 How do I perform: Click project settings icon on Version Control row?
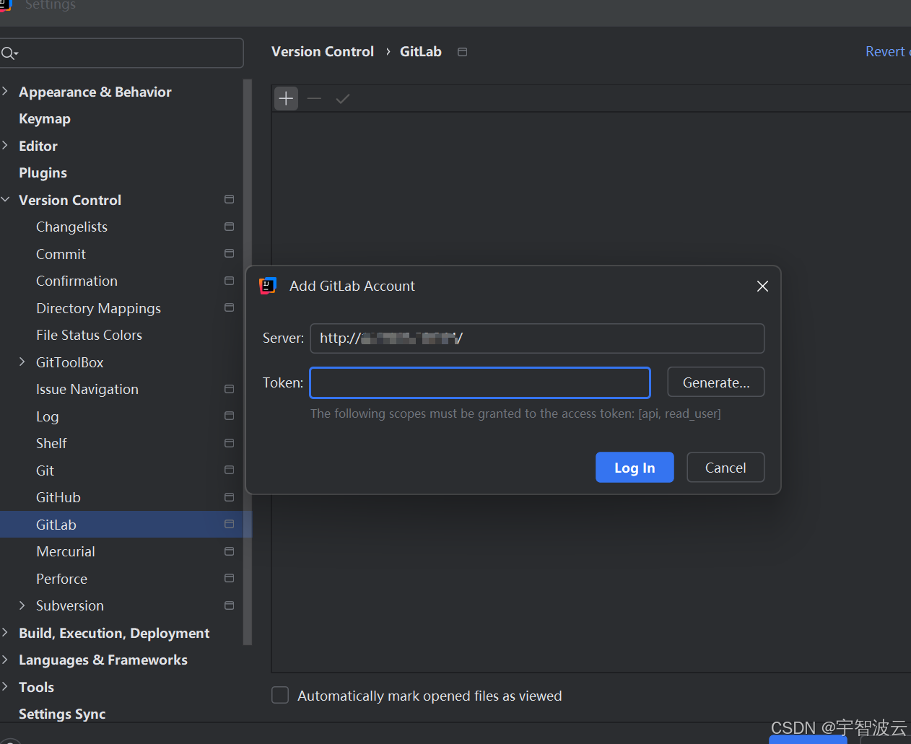coord(230,199)
